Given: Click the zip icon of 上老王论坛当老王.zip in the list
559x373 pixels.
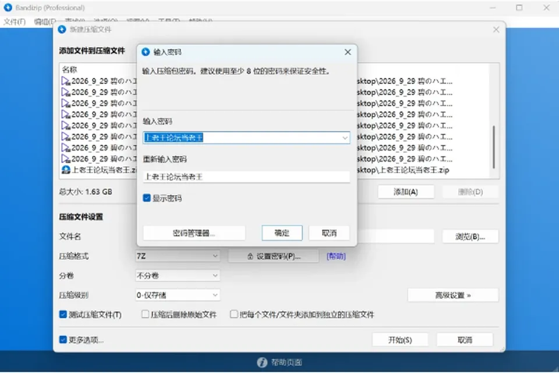Looking at the screenshot, I should click(x=66, y=170).
